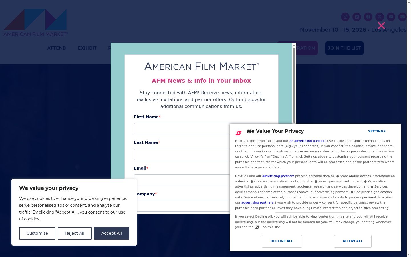The width and height of the screenshot is (411, 257).
Task: Reject All cookies
Action: (x=74, y=233)
